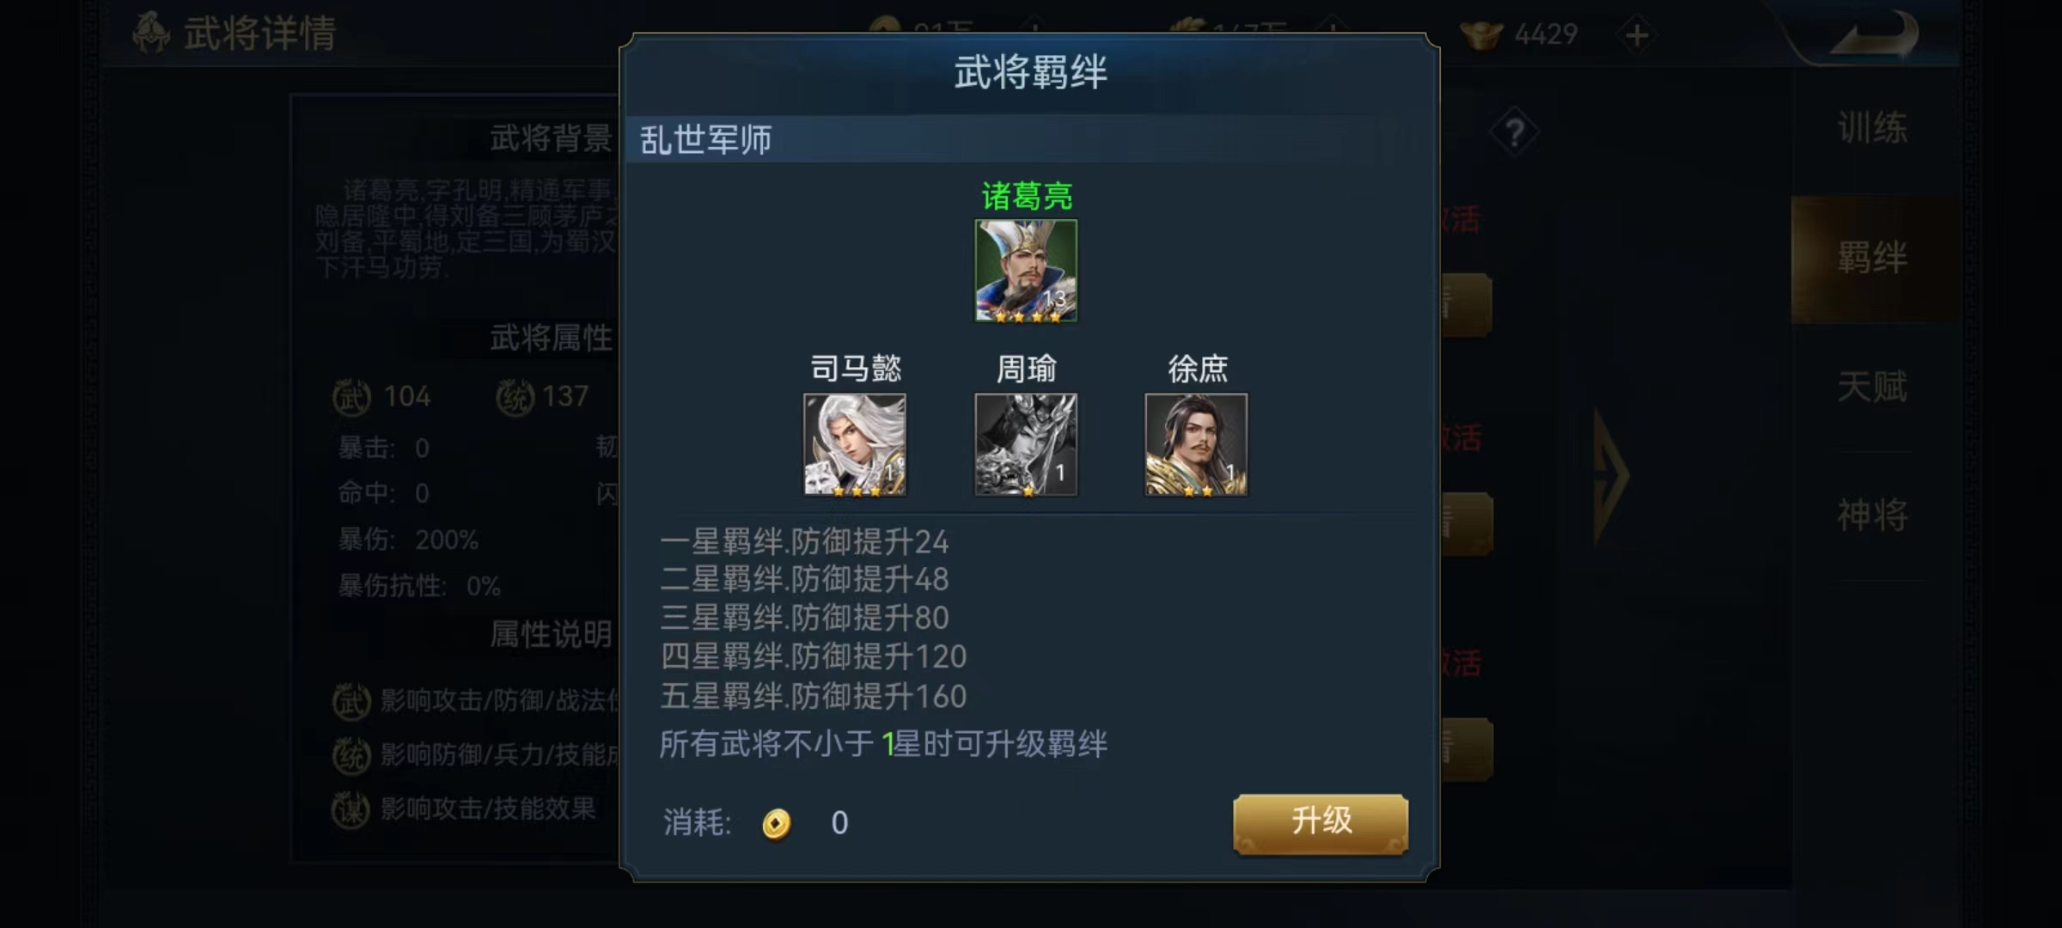Open the question mark help icon

(1515, 133)
